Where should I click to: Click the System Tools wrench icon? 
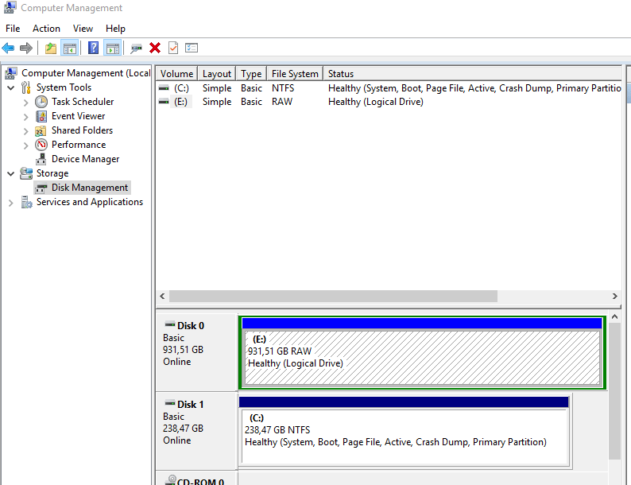tap(25, 87)
